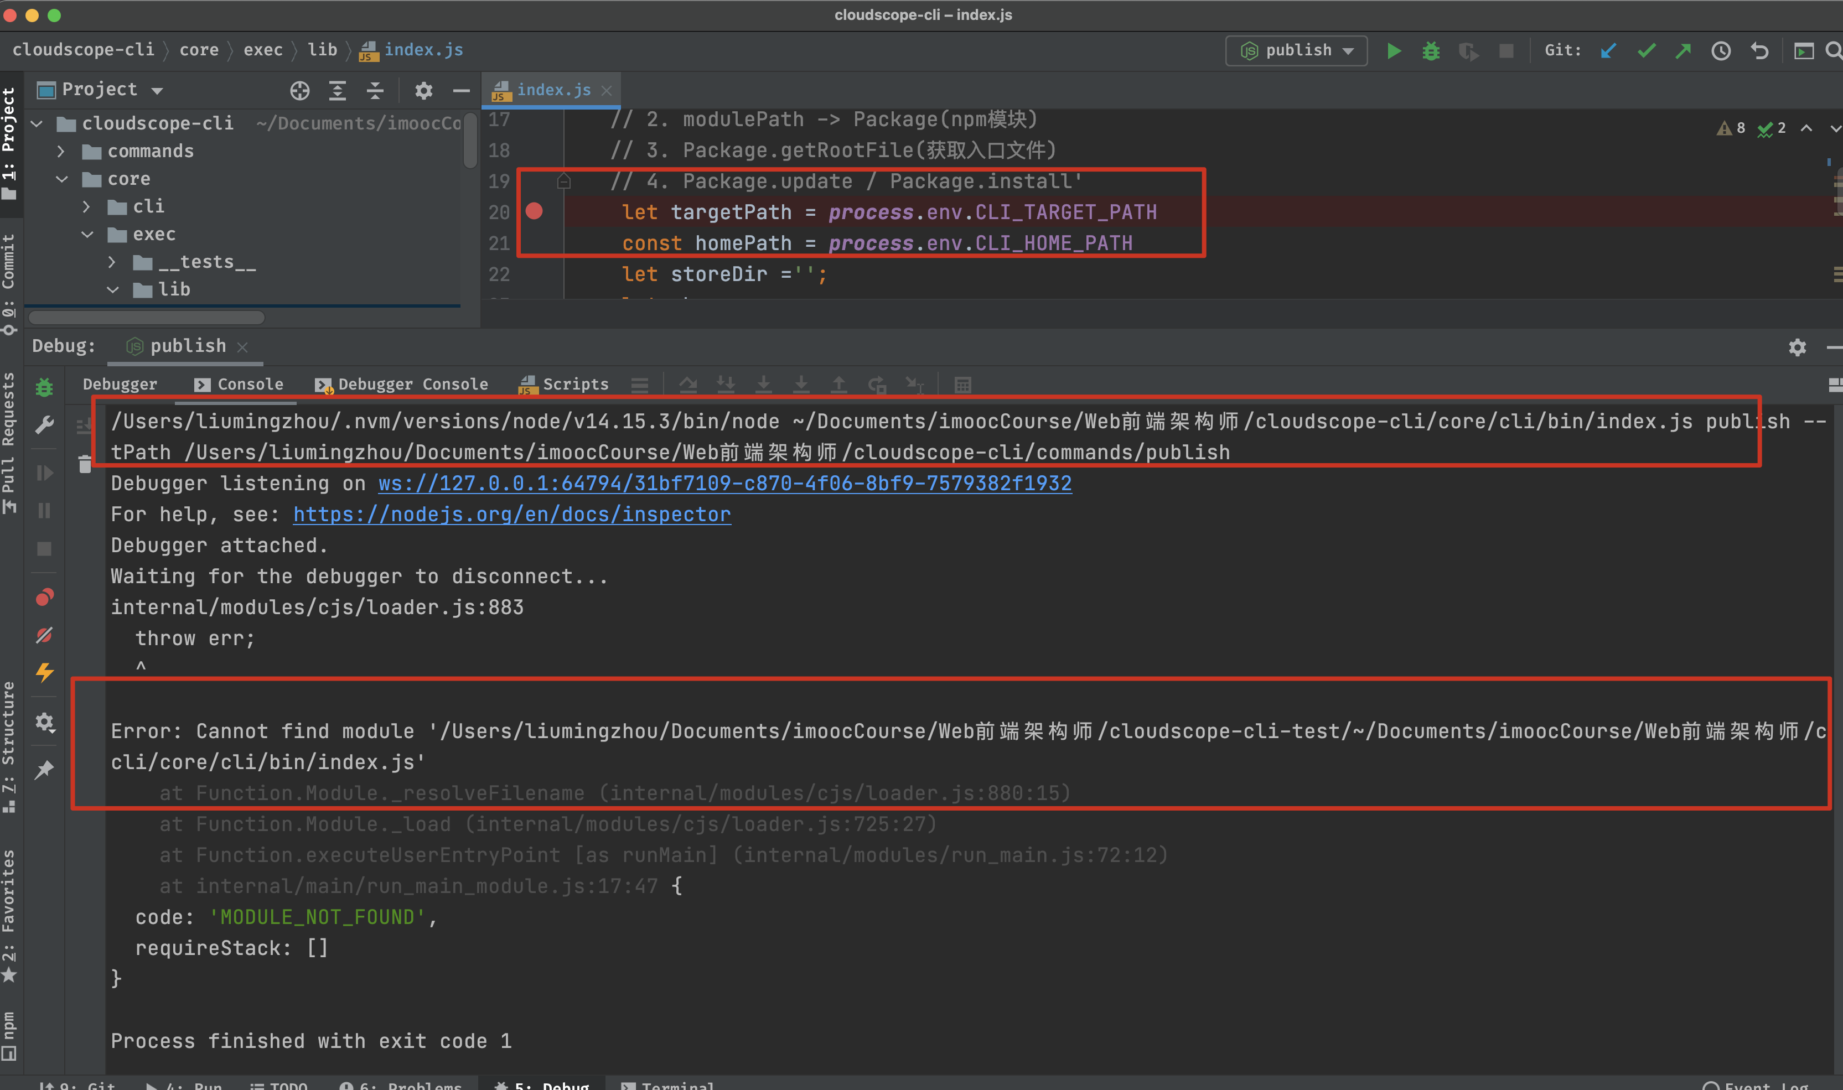Show Git history clock icon

[x=1721, y=51]
